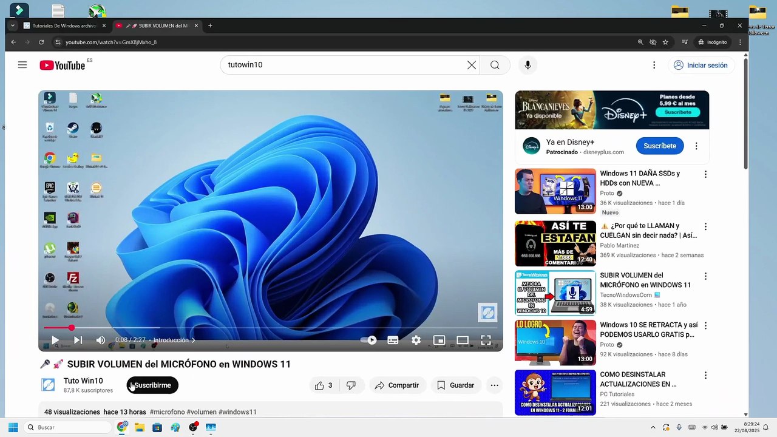Go to the YouTube home logo

pyautogui.click(x=63, y=65)
